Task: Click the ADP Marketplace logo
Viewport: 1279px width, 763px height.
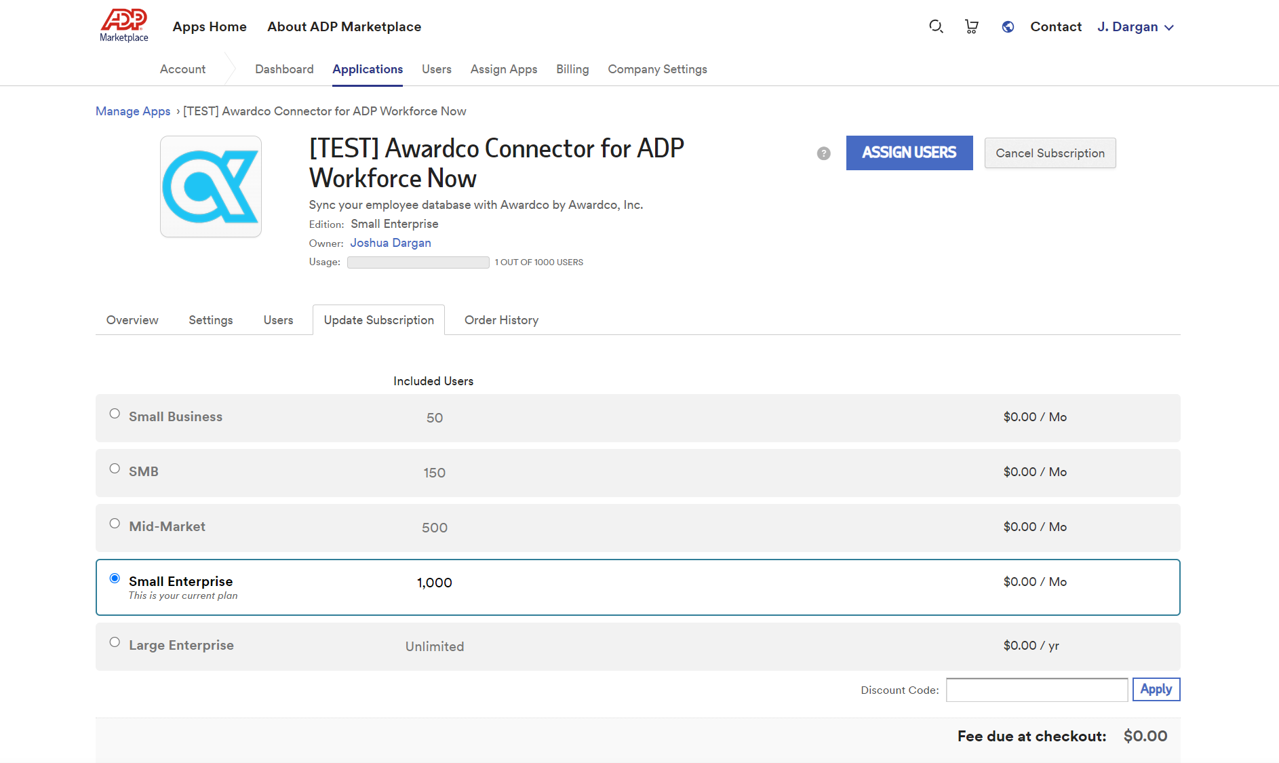Action: [123, 25]
